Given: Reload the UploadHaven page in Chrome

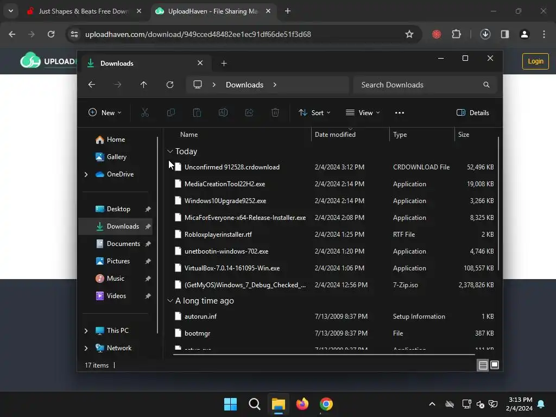Looking at the screenshot, I should coord(51,34).
